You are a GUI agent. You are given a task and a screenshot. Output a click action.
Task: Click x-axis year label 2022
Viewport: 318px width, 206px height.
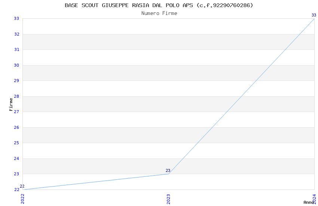[22, 199]
